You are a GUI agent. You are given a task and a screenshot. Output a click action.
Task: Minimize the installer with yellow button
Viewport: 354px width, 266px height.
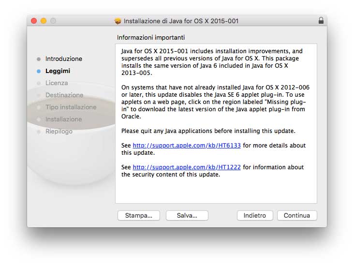(x=44, y=21)
